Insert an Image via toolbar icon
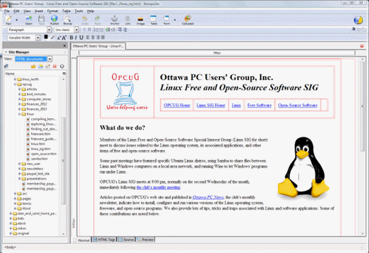 tap(140, 19)
